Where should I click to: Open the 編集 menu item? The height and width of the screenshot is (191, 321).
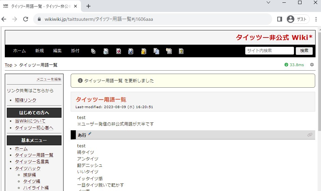[x=57, y=51]
